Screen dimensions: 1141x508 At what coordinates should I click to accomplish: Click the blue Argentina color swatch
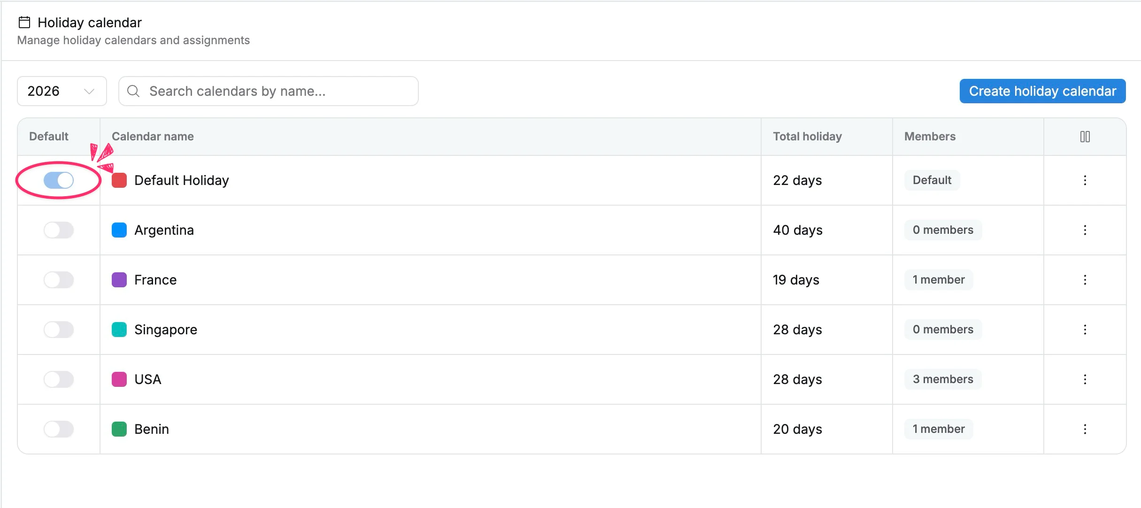point(119,230)
